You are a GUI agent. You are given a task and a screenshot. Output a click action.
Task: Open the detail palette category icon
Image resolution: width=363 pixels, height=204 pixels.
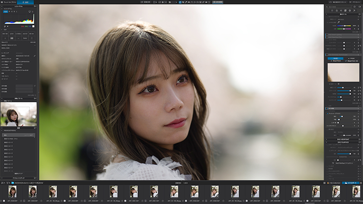click(341, 10)
